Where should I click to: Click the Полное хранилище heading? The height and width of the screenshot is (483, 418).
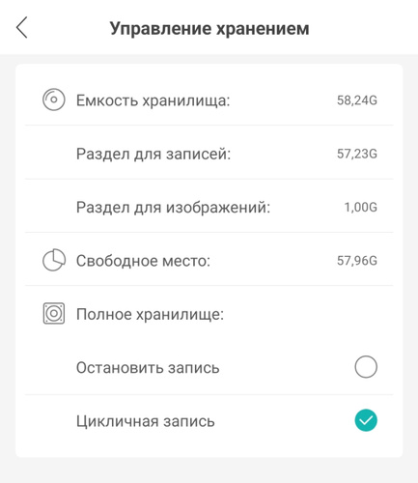tap(150, 314)
